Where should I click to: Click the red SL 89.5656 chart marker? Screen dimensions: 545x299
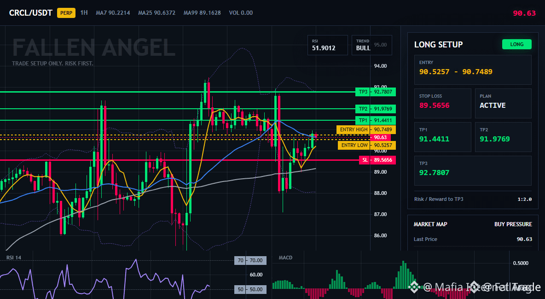click(377, 160)
